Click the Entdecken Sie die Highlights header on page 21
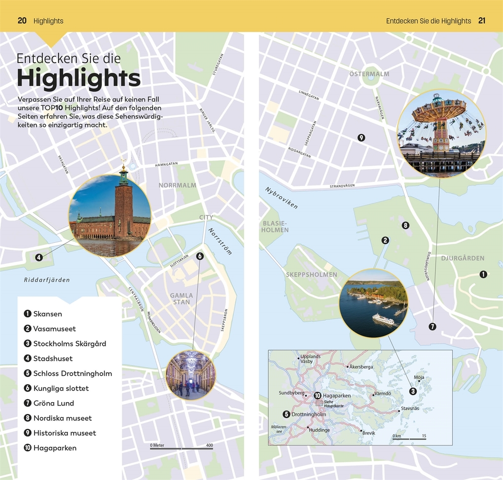 pos(428,21)
